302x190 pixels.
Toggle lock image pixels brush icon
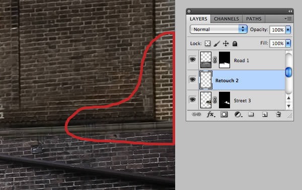[216, 44]
